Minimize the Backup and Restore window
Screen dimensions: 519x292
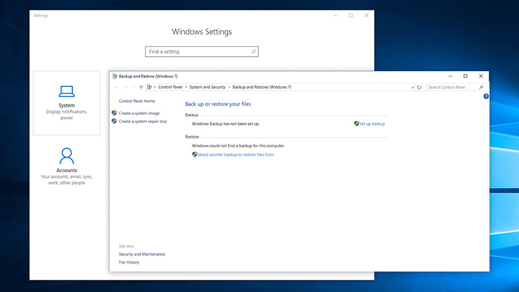(450, 76)
